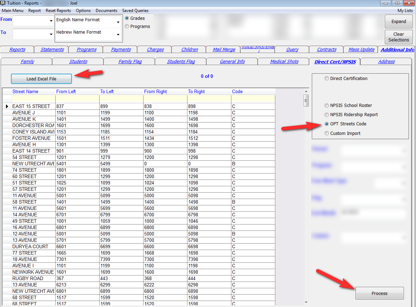The image size is (416, 307).
Task: Open the Main Menu menu
Action: pyautogui.click(x=12, y=11)
